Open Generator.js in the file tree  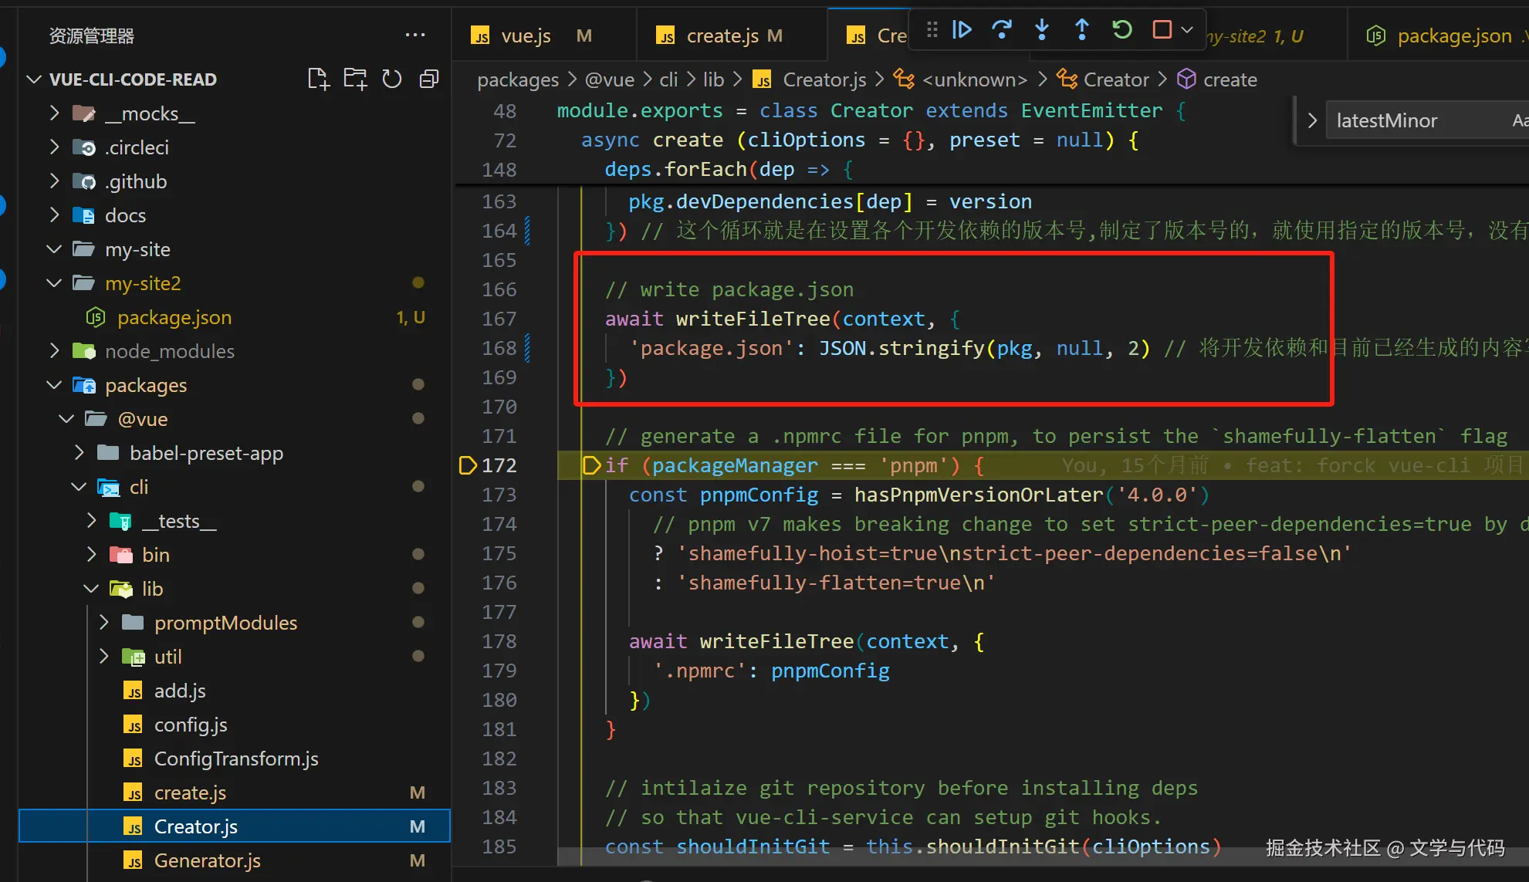(207, 860)
